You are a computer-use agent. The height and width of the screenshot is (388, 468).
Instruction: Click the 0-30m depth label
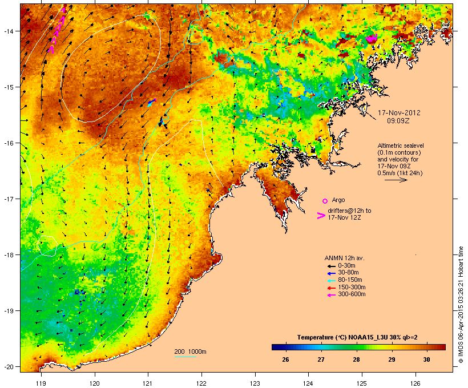tap(346, 266)
